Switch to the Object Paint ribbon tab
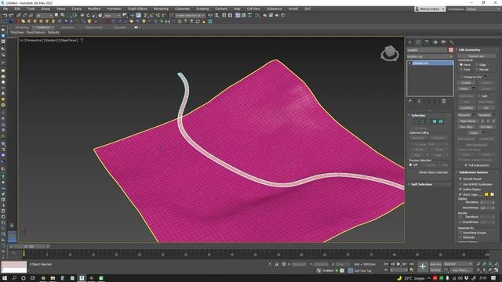Viewport: 502px width, 282px height. tap(94, 27)
